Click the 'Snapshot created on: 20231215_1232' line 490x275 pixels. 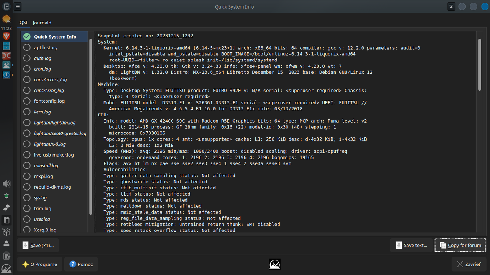pyautogui.click(x=145, y=36)
